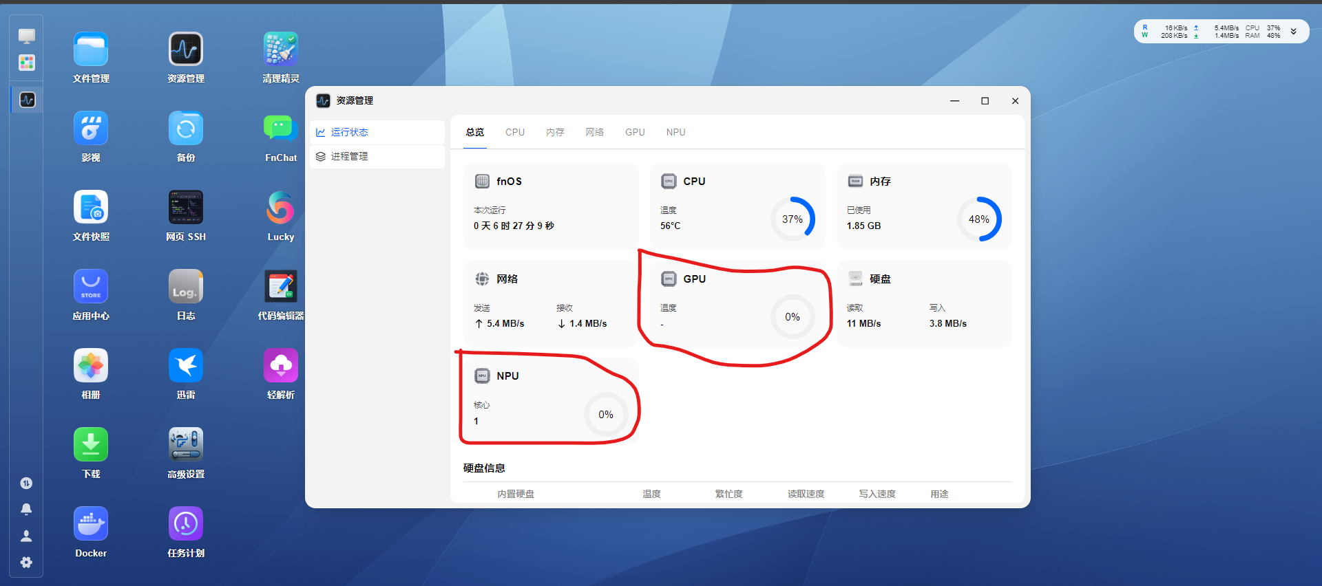Click the transfer tasks icon above the bell
This screenshot has height=586, width=1322.
26,483
